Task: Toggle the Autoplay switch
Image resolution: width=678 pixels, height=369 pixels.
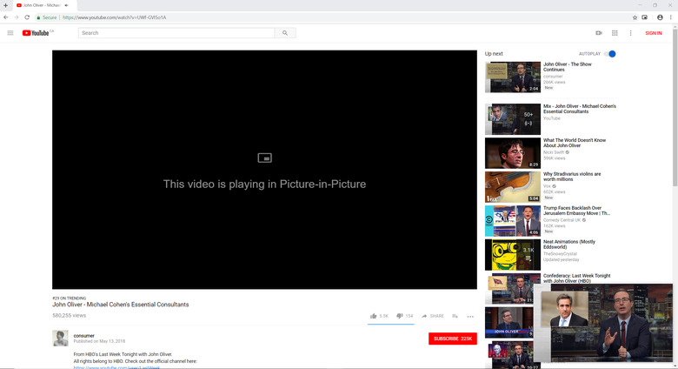Action: pos(610,54)
